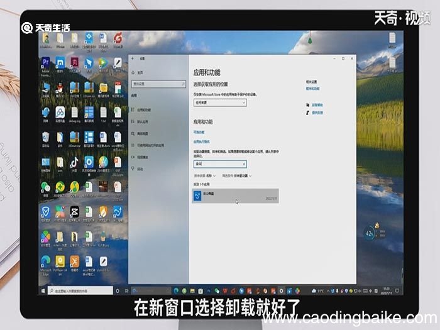Open the filter-by 所有驱动器 dropdown
440x330 pixels.
(237, 175)
